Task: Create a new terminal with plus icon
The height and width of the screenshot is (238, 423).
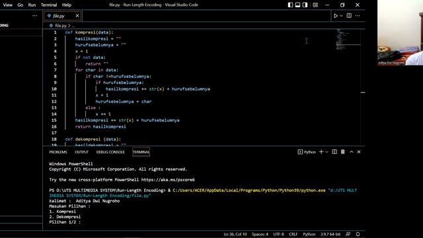Action: [321, 152]
